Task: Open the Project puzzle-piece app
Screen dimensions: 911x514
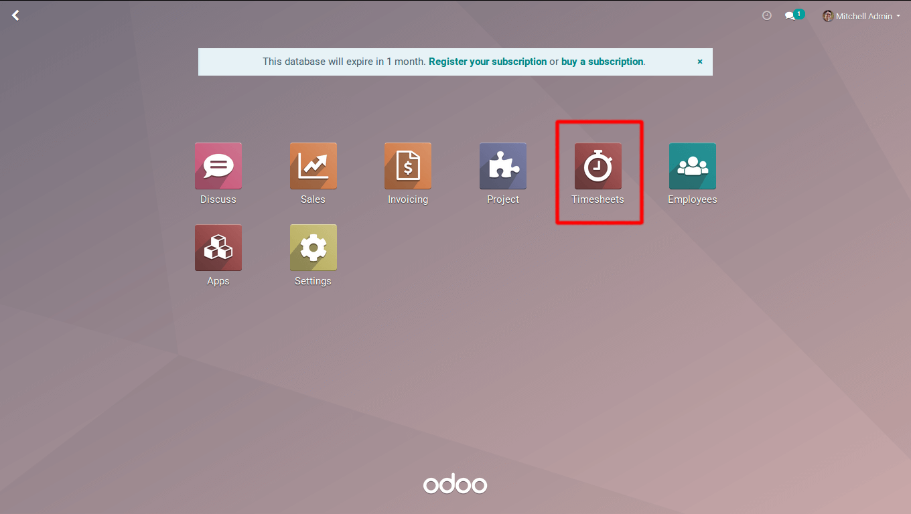Action: click(x=503, y=166)
